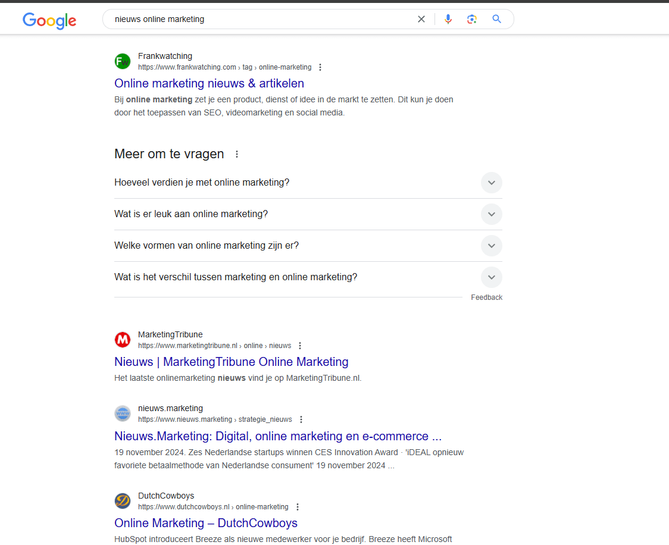
Task: Expand 'Hoeveel verdien je met online marketing?'
Action: tap(491, 183)
